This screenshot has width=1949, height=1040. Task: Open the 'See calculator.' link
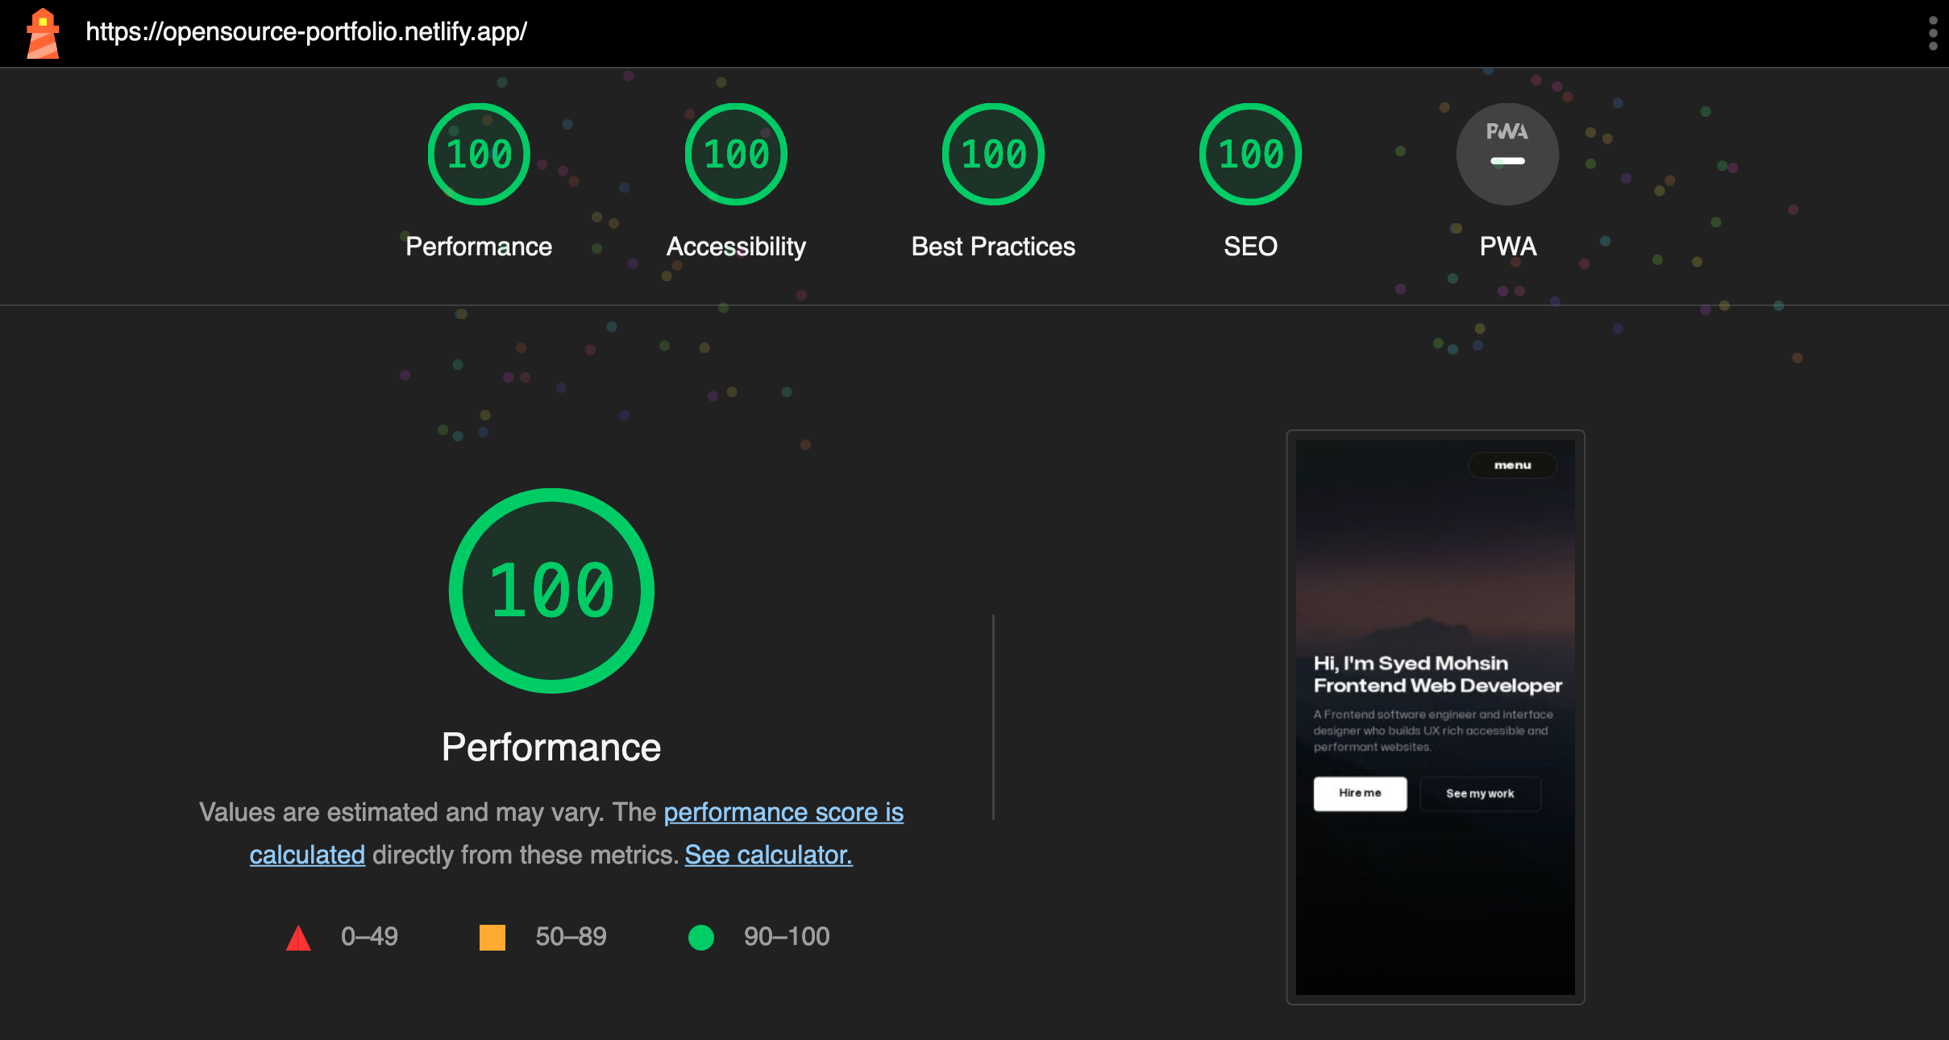click(x=768, y=855)
